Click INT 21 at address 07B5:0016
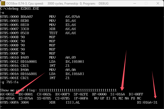This screenshot has width=164, height=109. pos(60,66)
